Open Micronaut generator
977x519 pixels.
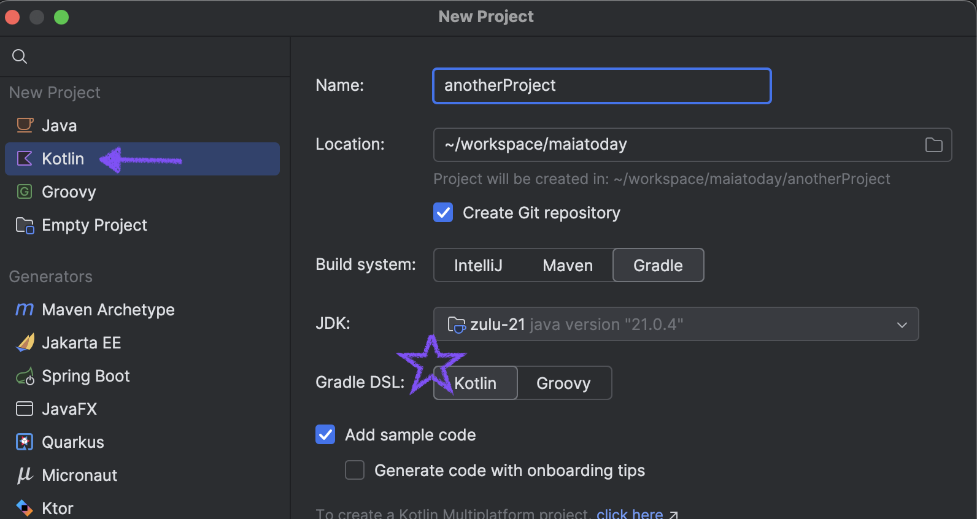point(142,475)
